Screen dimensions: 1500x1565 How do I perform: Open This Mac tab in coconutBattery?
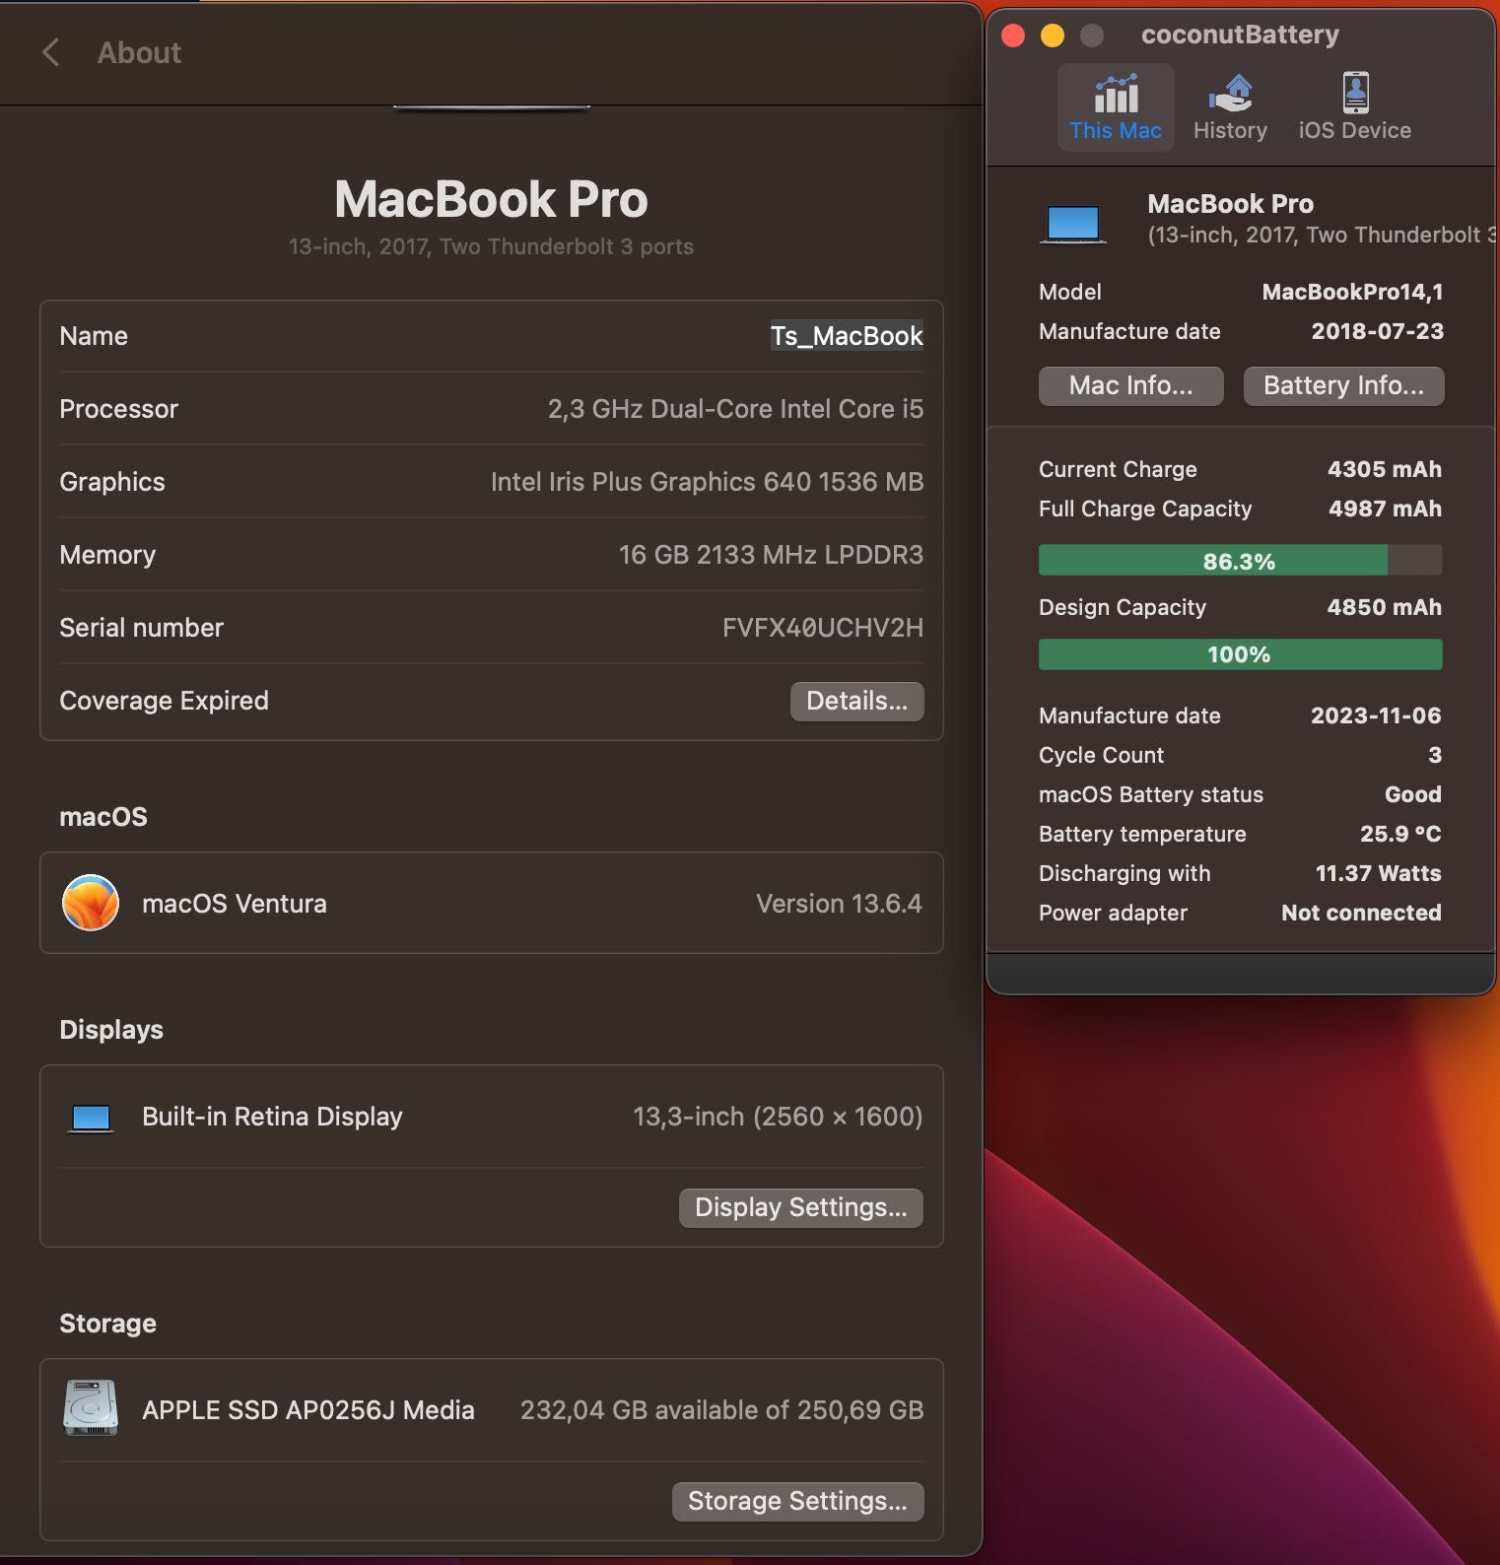tap(1116, 107)
